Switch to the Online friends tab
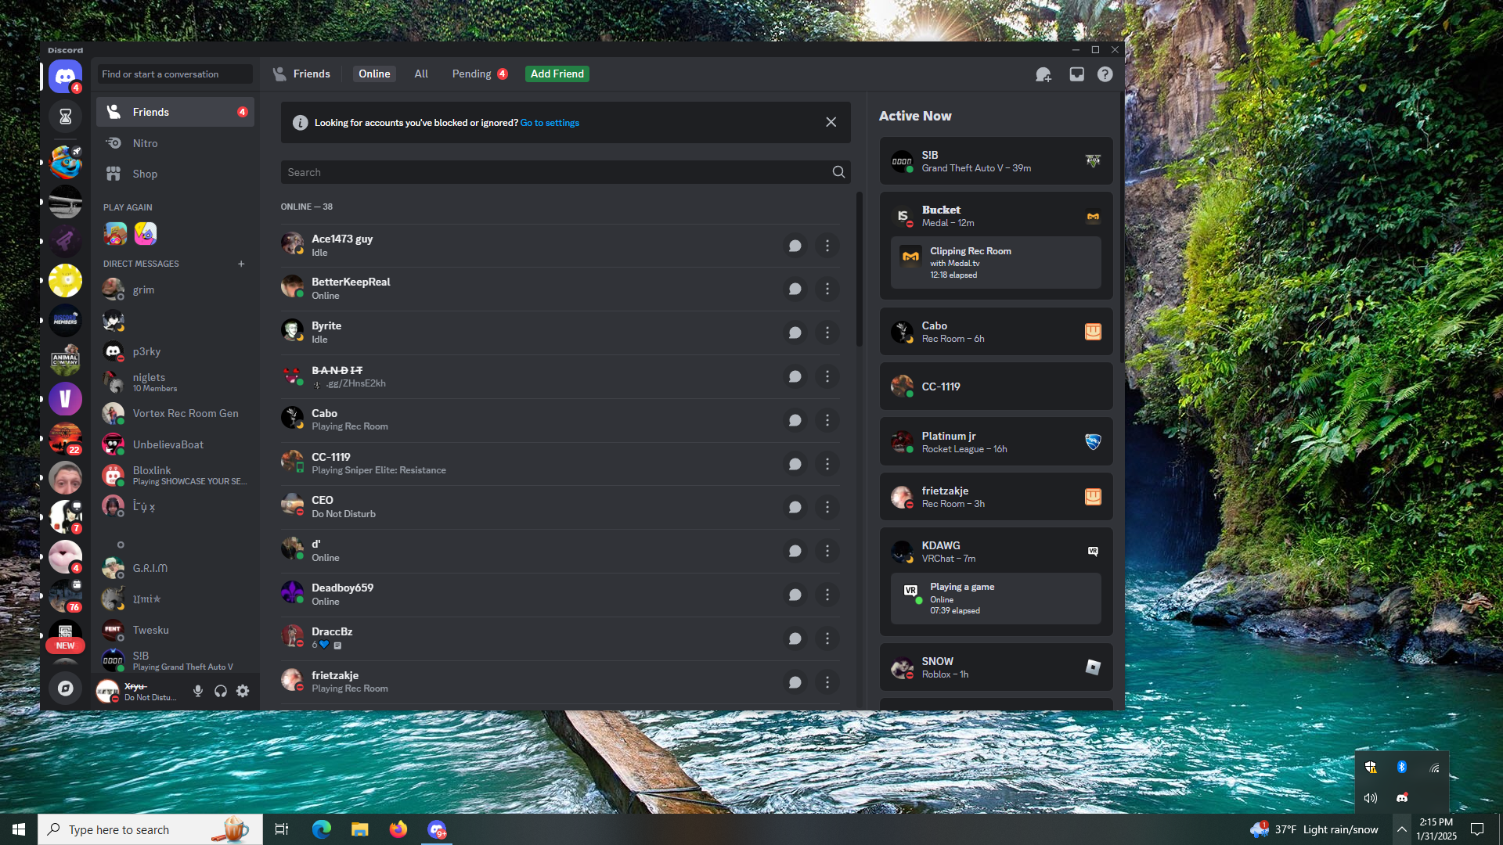Image resolution: width=1503 pixels, height=845 pixels. [x=374, y=74]
